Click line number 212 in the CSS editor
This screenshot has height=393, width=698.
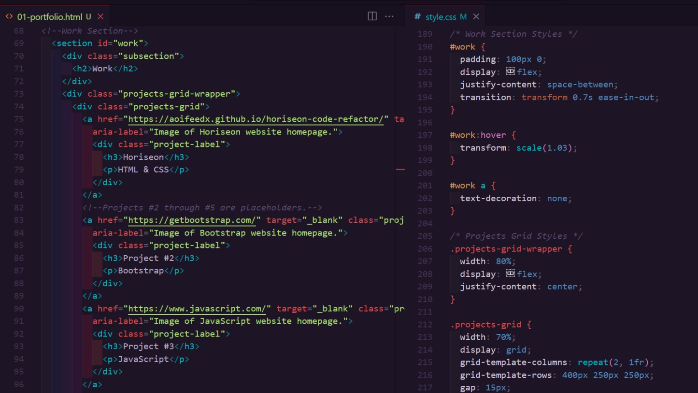point(425,324)
